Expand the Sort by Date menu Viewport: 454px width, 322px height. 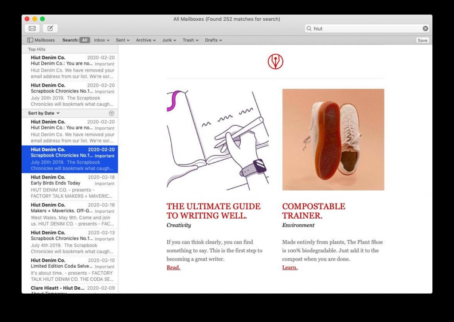pyautogui.click(x=44, y=113)
